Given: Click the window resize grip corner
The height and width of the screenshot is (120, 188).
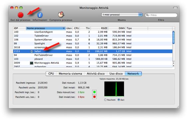Looking at the screenshot, I should pos(178,107).
